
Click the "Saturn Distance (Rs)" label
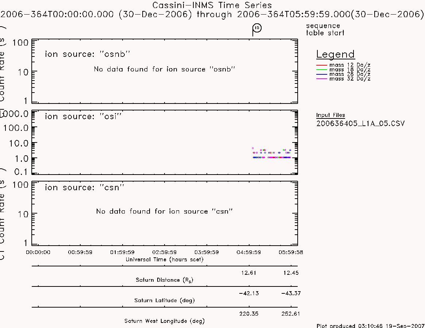pyautogui.click(x=164, y=280)
